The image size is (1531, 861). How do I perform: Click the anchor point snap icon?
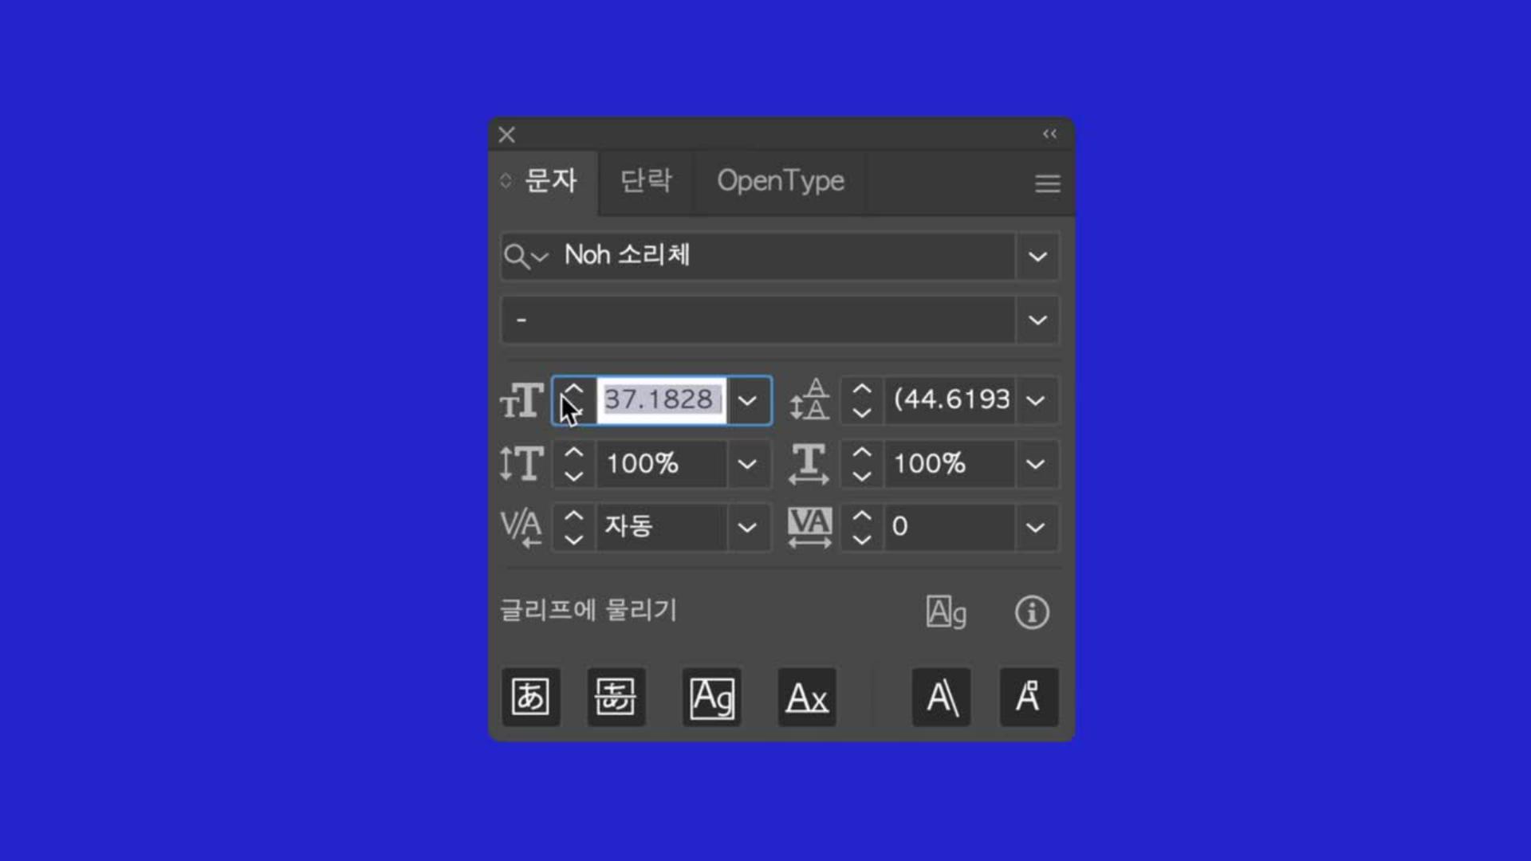point(1029,697)
